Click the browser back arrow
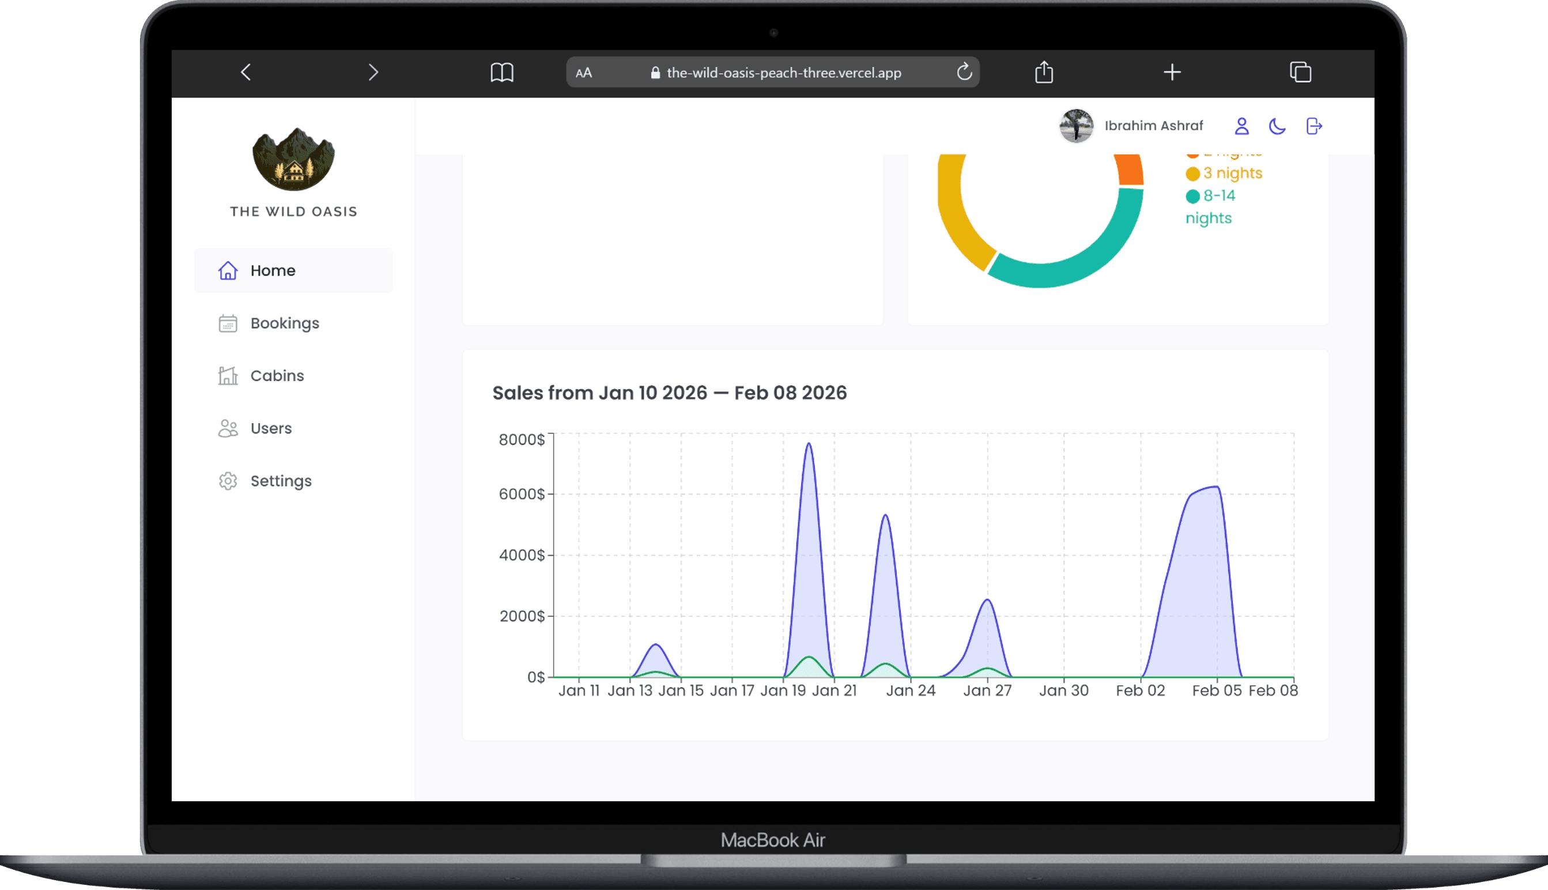Viewport: 1548px width, 890px height. (x=246, y=72)
